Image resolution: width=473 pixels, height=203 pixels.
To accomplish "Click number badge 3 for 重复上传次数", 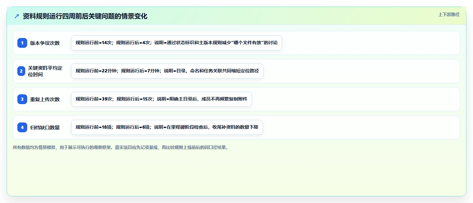I will pyautogui.click(x=22, y=99).
